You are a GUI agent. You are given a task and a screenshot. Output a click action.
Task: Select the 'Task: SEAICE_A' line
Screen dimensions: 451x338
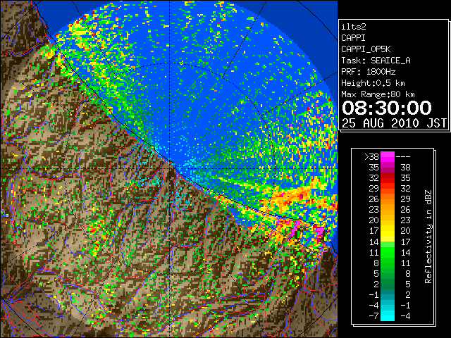pos(376,61)
